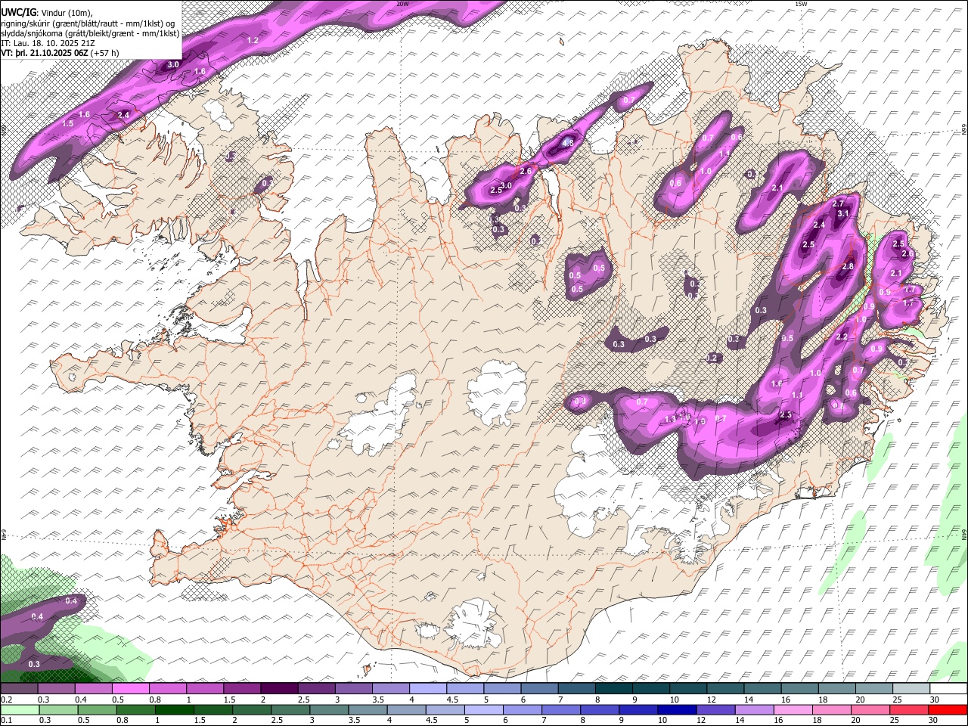Click the 2.2 snowfall value on the map
Viewport: 968px width, 726px height.
point(842,337)
